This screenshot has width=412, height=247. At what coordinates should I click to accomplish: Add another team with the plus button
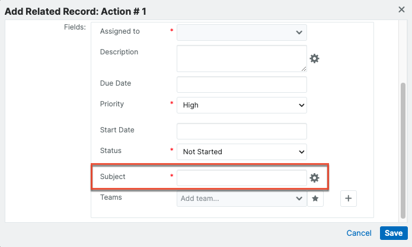click(349, 199)
